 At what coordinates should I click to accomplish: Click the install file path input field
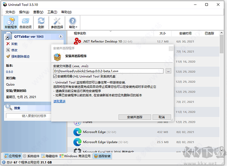108,71
